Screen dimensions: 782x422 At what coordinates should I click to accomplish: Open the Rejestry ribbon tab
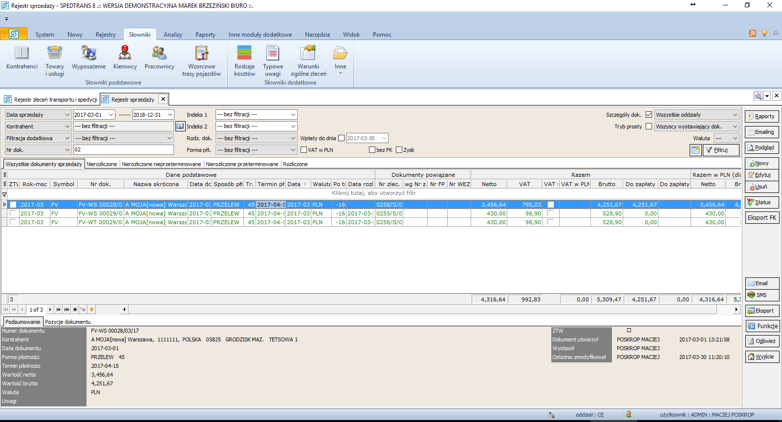[x=106, y=35]
